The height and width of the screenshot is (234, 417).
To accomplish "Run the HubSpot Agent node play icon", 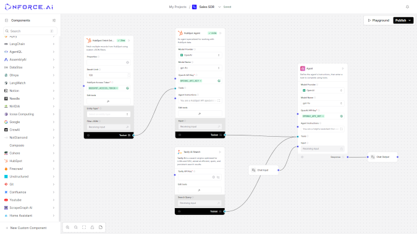I will point(220,33).
